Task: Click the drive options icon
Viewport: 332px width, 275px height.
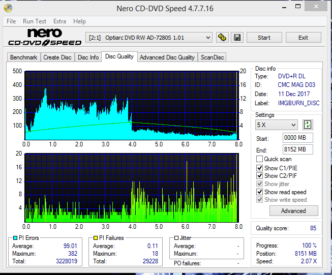Action: (222, 38)
